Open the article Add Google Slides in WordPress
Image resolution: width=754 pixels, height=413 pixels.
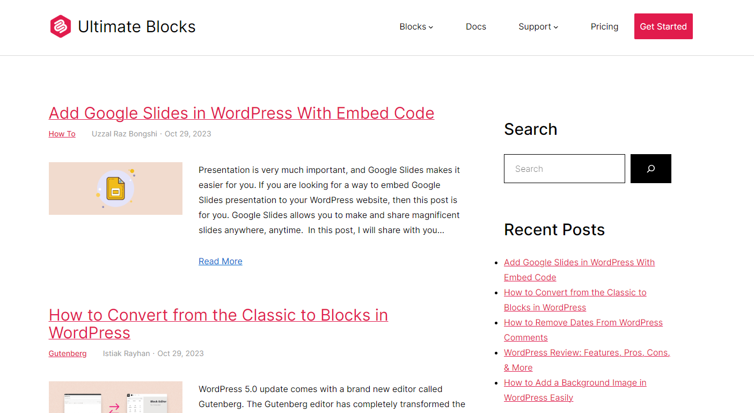pyautogui.click(x=241, y=113)
